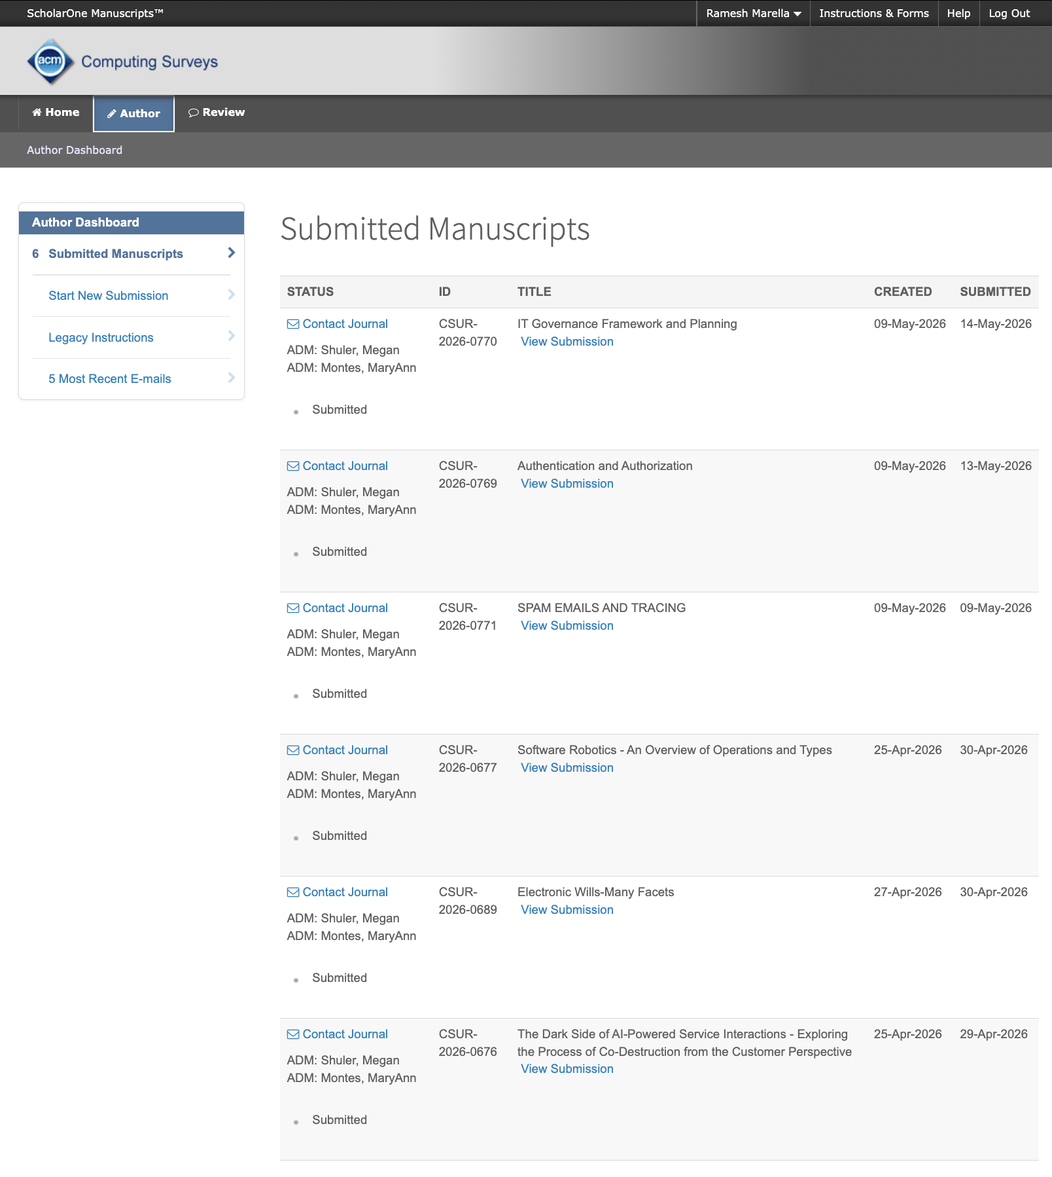Open 5 Most Recent E-mails link
1052x1177 pixels.
[x=109, y=379]
